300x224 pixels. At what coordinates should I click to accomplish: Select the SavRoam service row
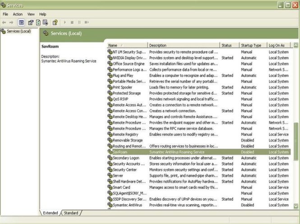tap(199, 152)
